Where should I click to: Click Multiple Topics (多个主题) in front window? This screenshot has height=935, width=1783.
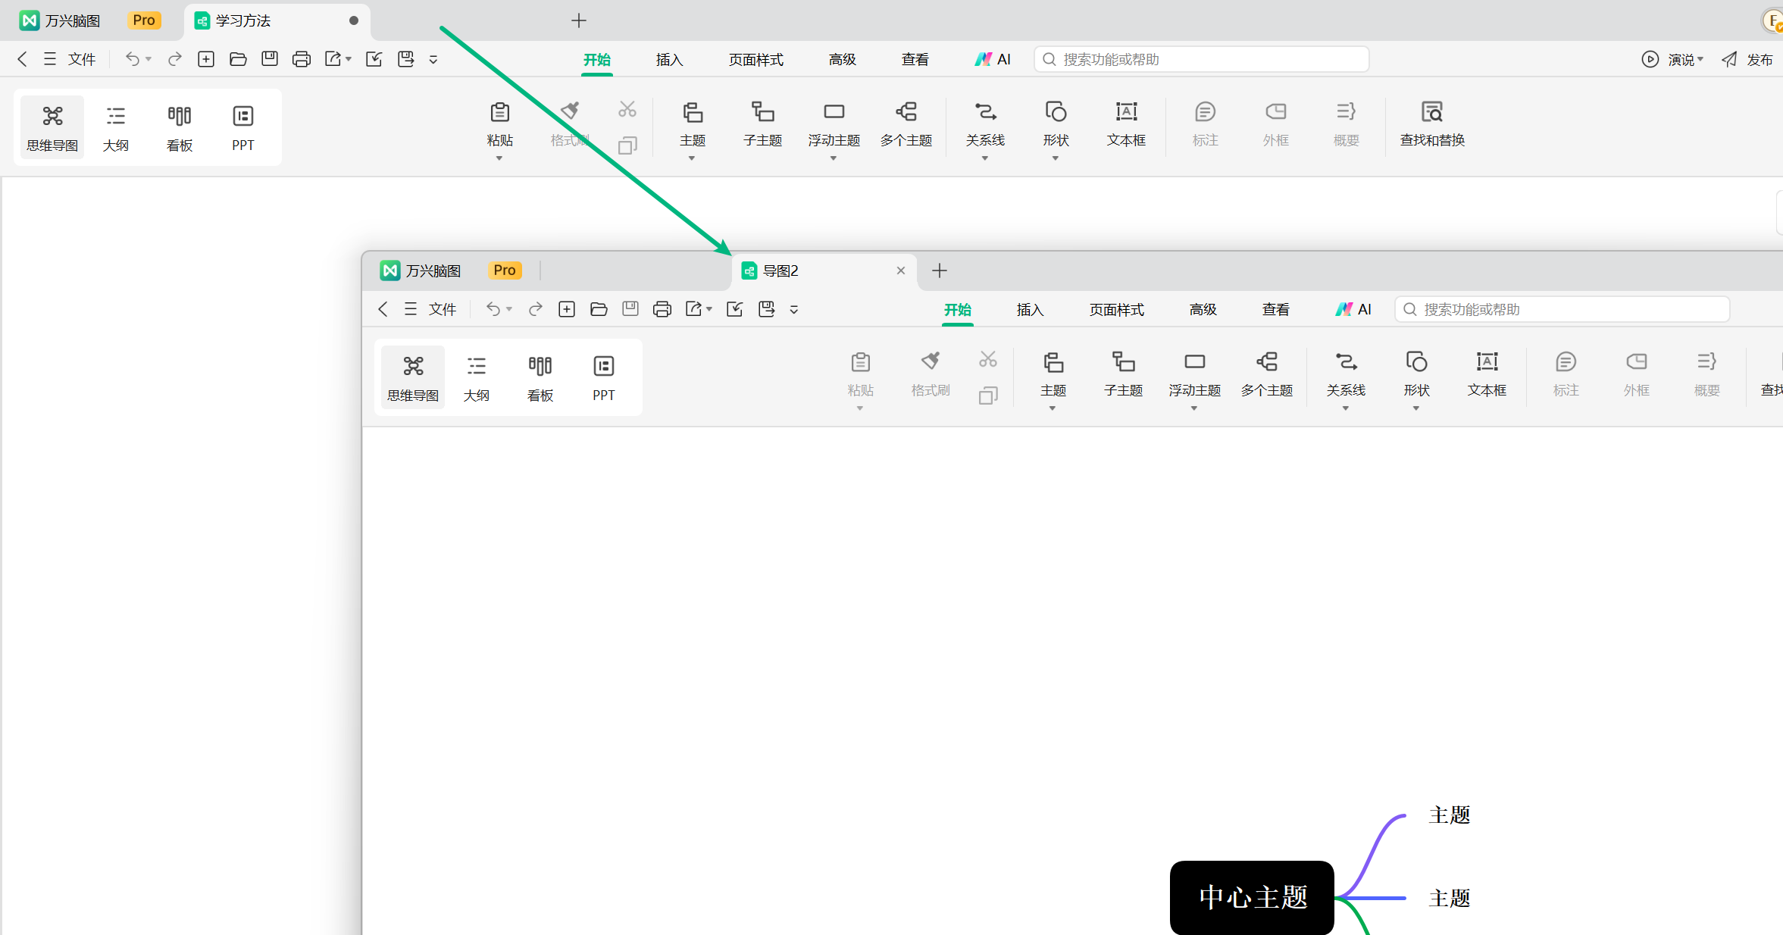pyautogui.click(x=1267, y=374)
